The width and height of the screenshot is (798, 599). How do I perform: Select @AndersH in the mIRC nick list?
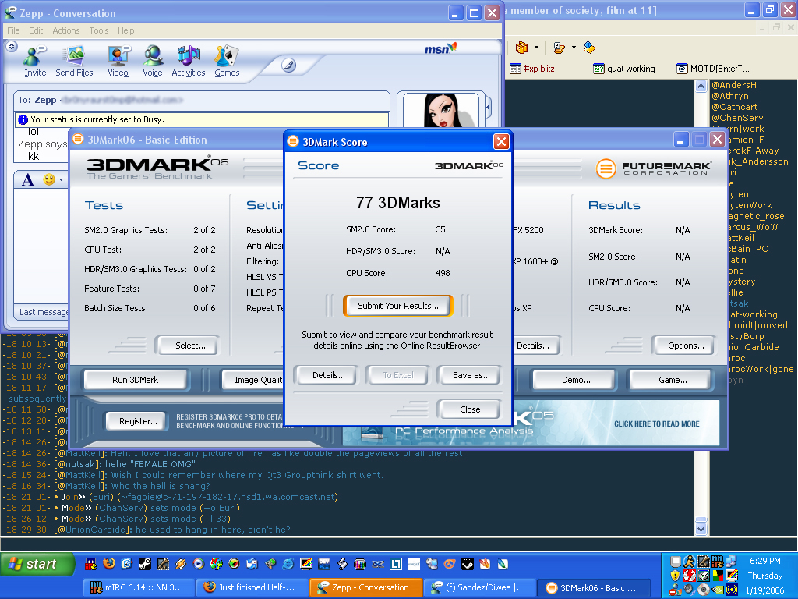click(733, 85)
